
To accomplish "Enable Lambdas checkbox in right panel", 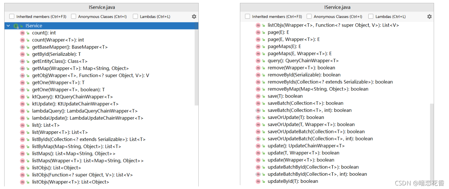I will [371, 17].
